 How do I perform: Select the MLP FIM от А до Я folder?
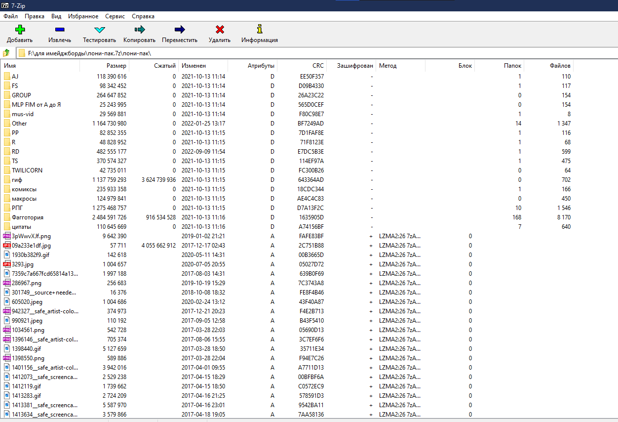[x=36, y=105]
